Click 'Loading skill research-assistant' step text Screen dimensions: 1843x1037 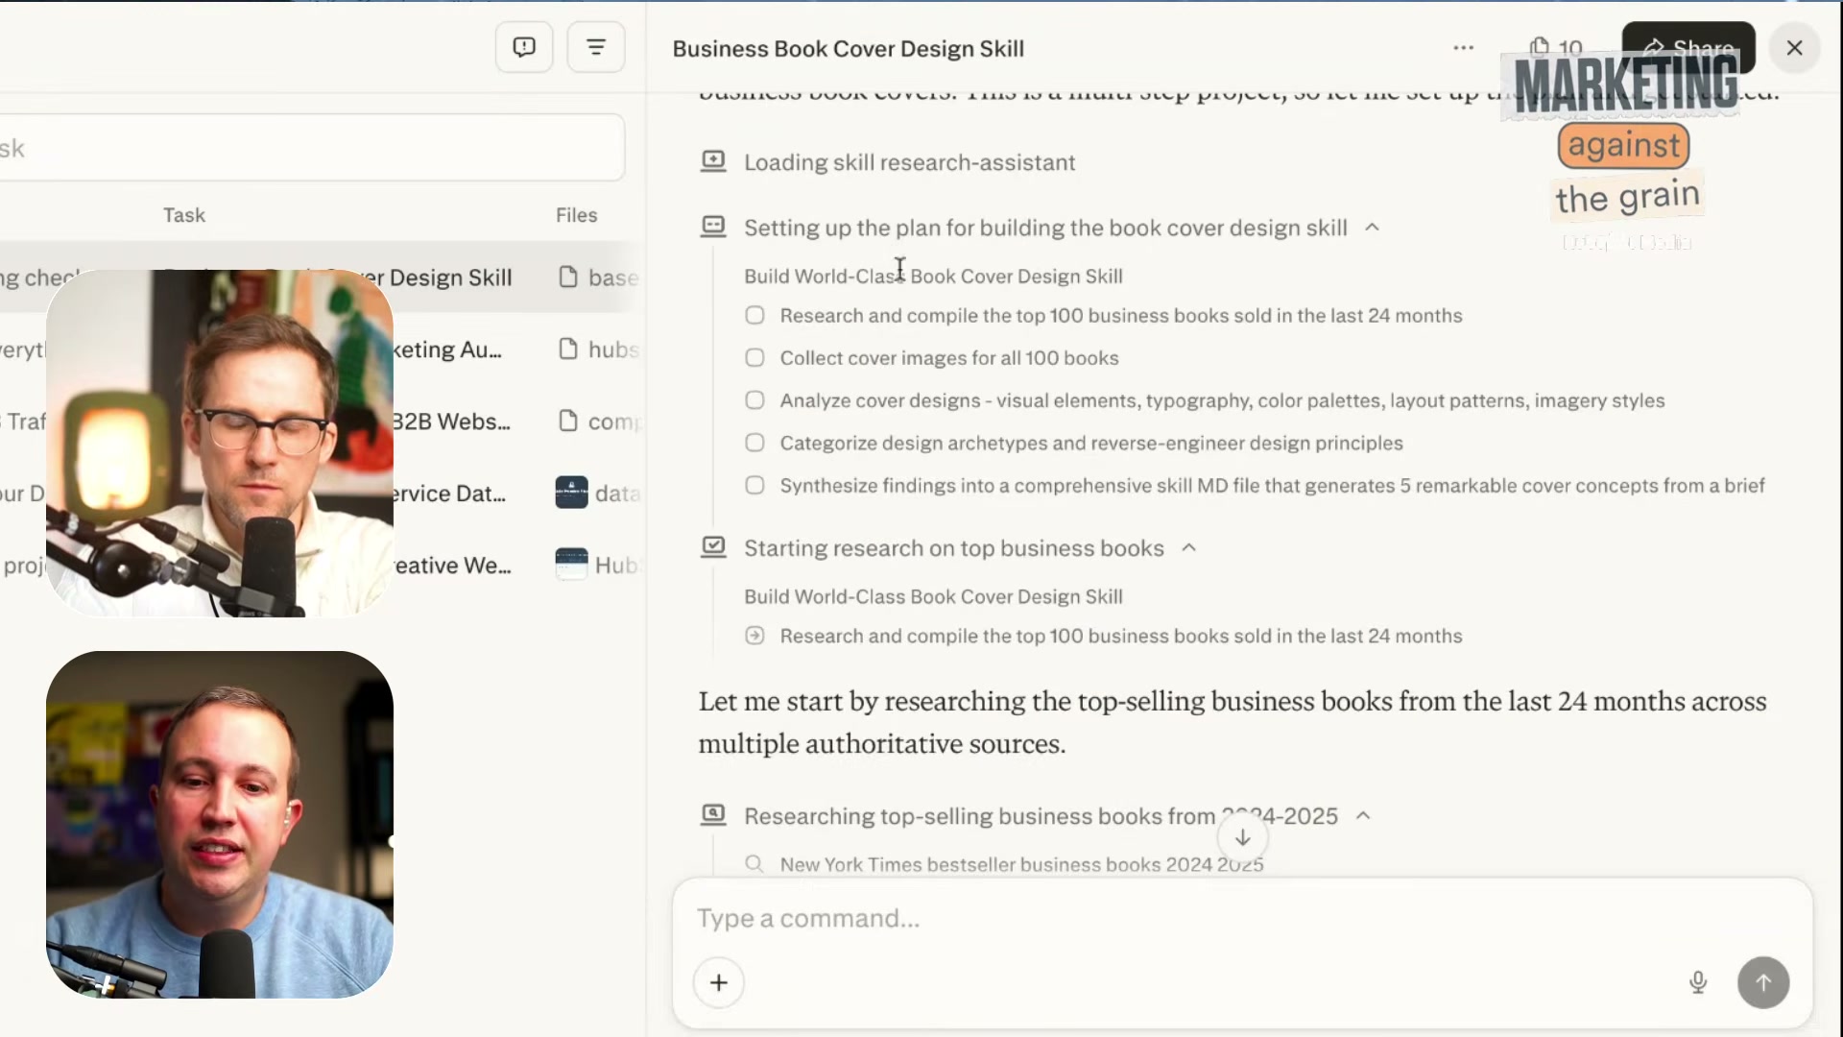(x=909, y=162)
